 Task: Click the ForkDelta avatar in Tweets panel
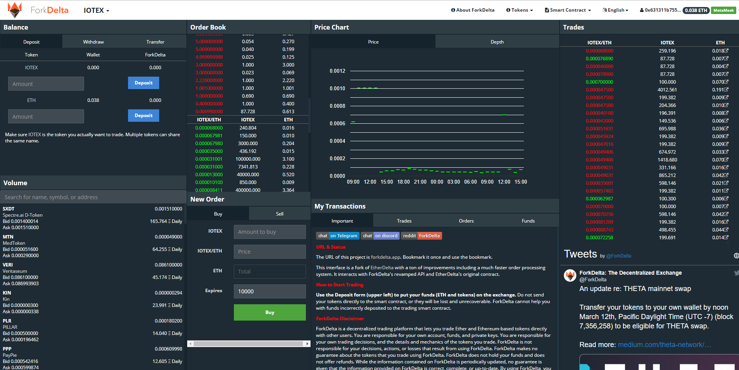point(570,275)
